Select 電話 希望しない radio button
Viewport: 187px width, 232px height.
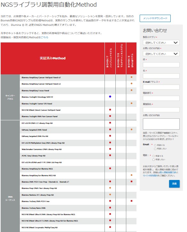[153, 160]
